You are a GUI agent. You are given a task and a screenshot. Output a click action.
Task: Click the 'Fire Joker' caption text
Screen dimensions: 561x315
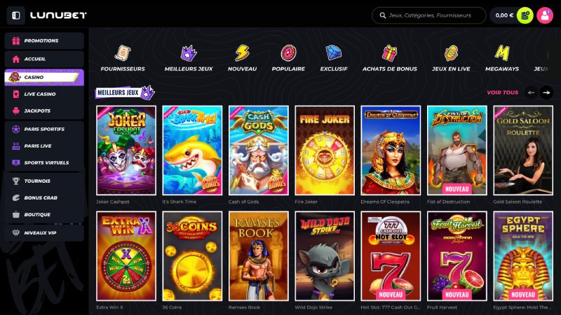coord(306,202)
